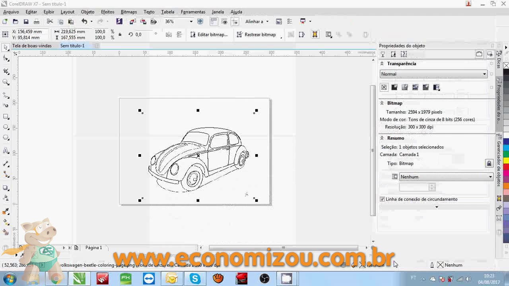Screen dimensions: 509x286
Task: Collapse the Transparência section
Action: coord(382,64)
